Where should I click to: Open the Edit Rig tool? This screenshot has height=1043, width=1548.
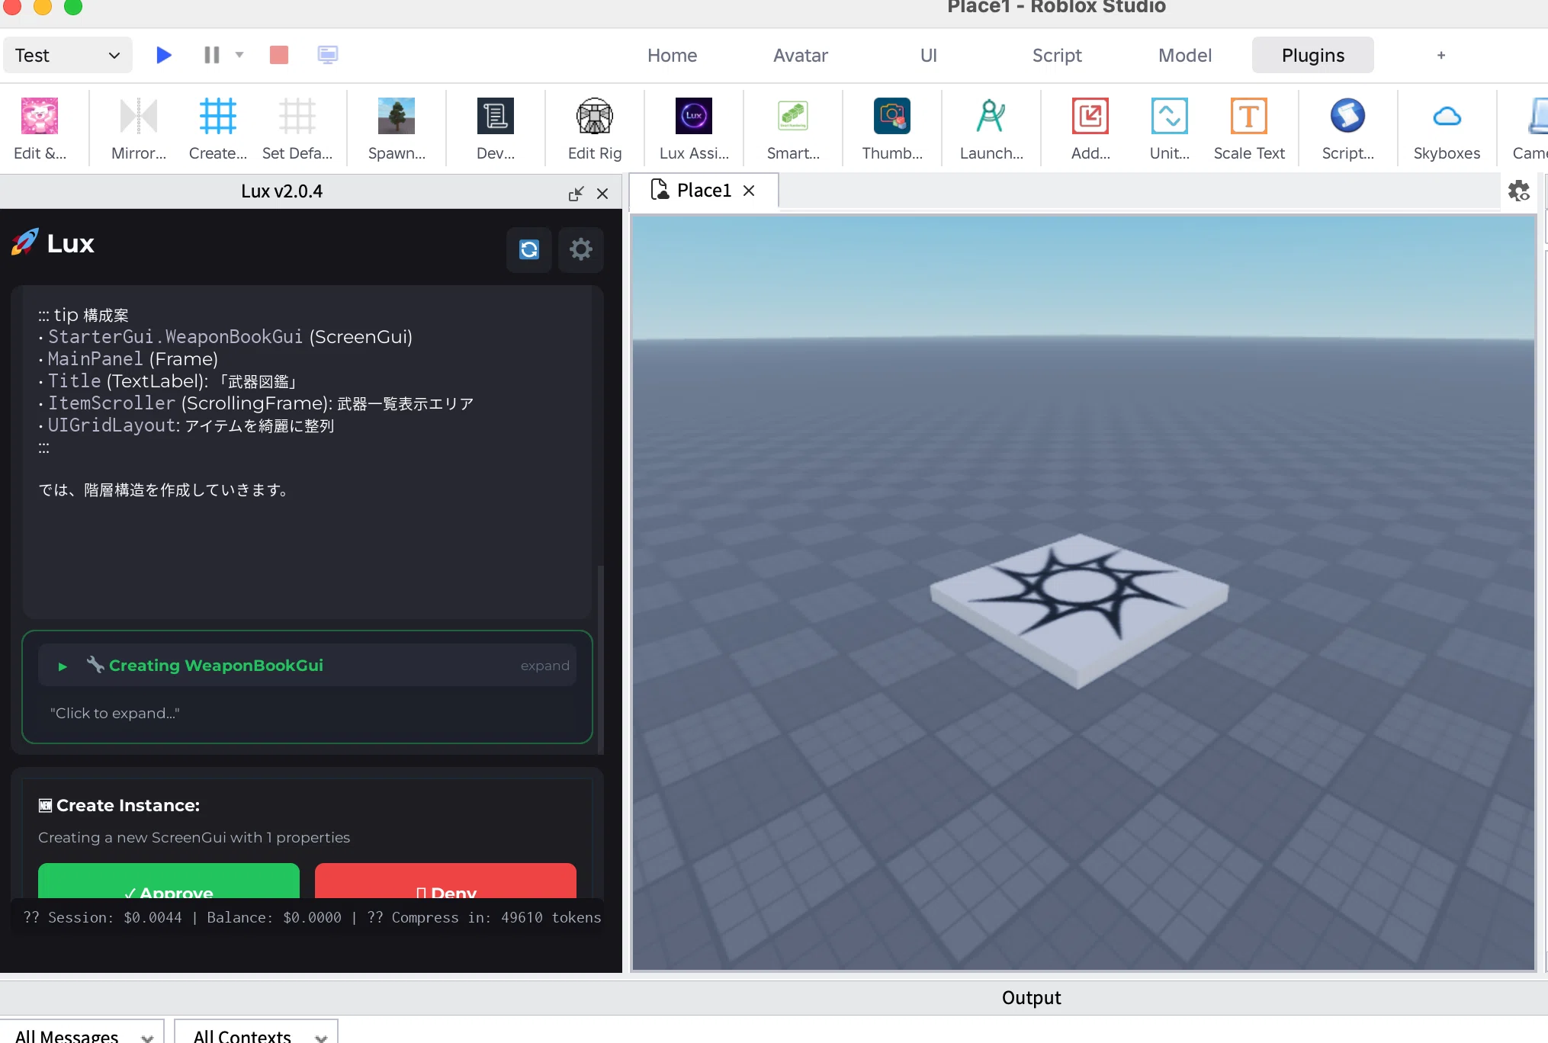(x=595, y=117)
